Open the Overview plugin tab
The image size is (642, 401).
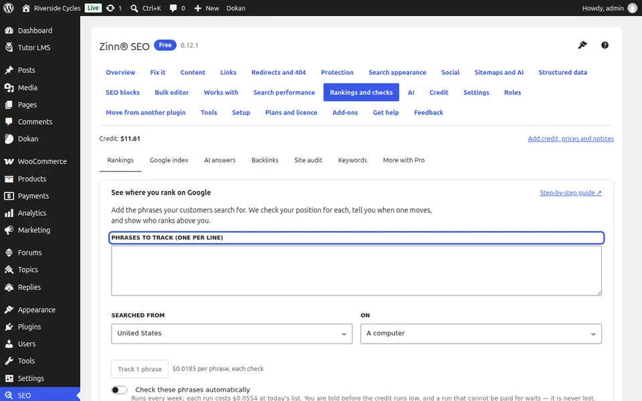pos(120,72)
